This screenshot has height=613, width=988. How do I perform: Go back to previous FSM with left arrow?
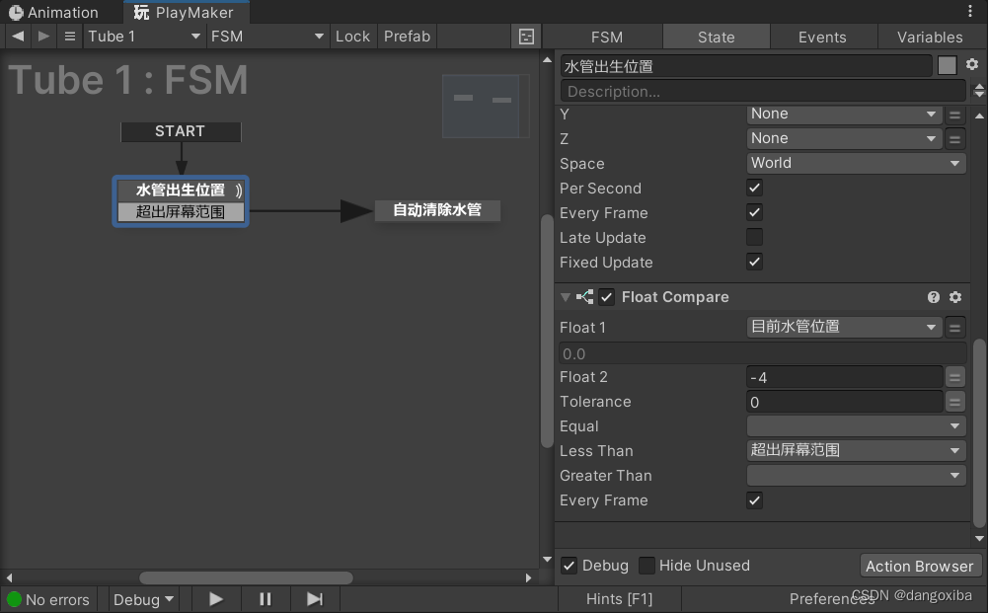[x=19, y=37]
